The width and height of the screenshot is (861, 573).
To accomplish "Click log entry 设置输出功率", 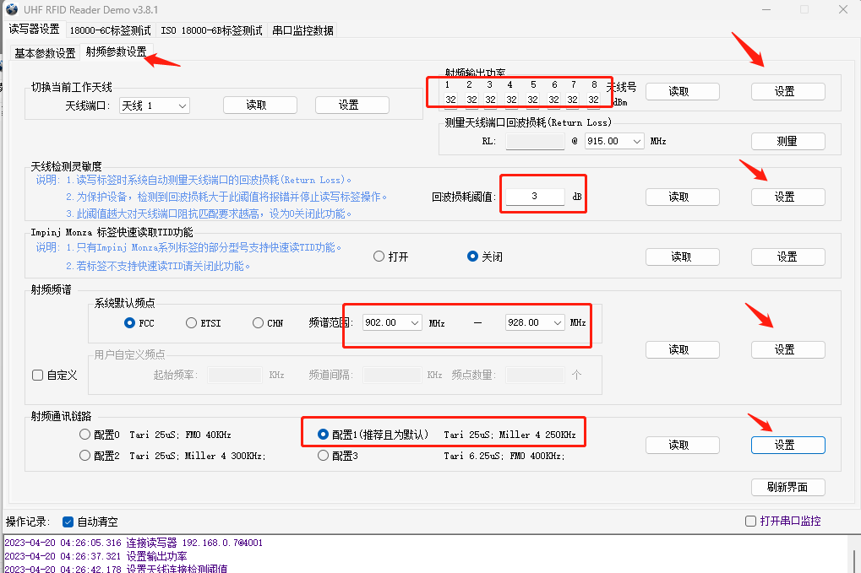I will pos(95,556).
